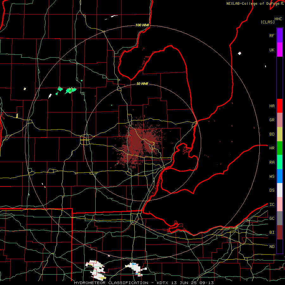Click the HA red legend swatch
The image size is (285, 285).
point(280,106)
